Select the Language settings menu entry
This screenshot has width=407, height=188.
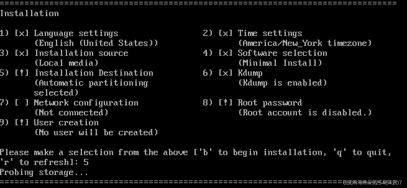pos(76,33)
